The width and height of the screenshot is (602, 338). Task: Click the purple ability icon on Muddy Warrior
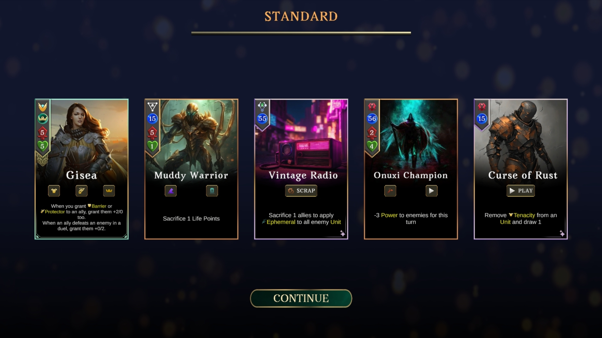171,191
